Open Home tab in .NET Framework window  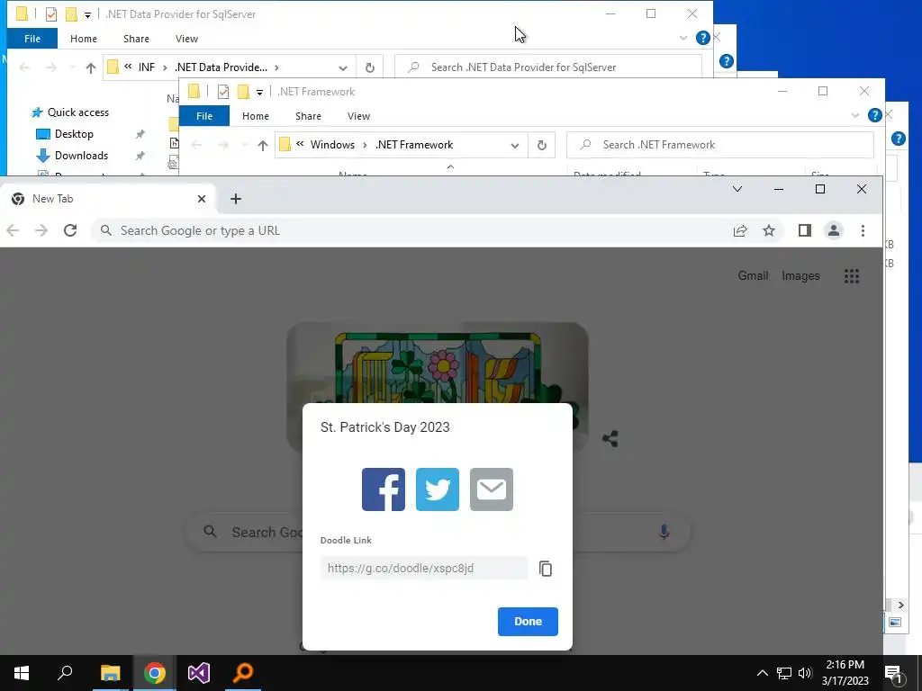[255, 116]
